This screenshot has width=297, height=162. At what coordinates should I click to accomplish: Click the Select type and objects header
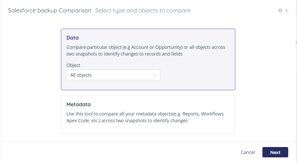[143, 10]
